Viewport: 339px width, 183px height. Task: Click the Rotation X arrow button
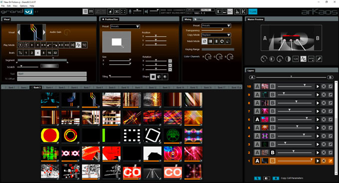tap(170, 61)
